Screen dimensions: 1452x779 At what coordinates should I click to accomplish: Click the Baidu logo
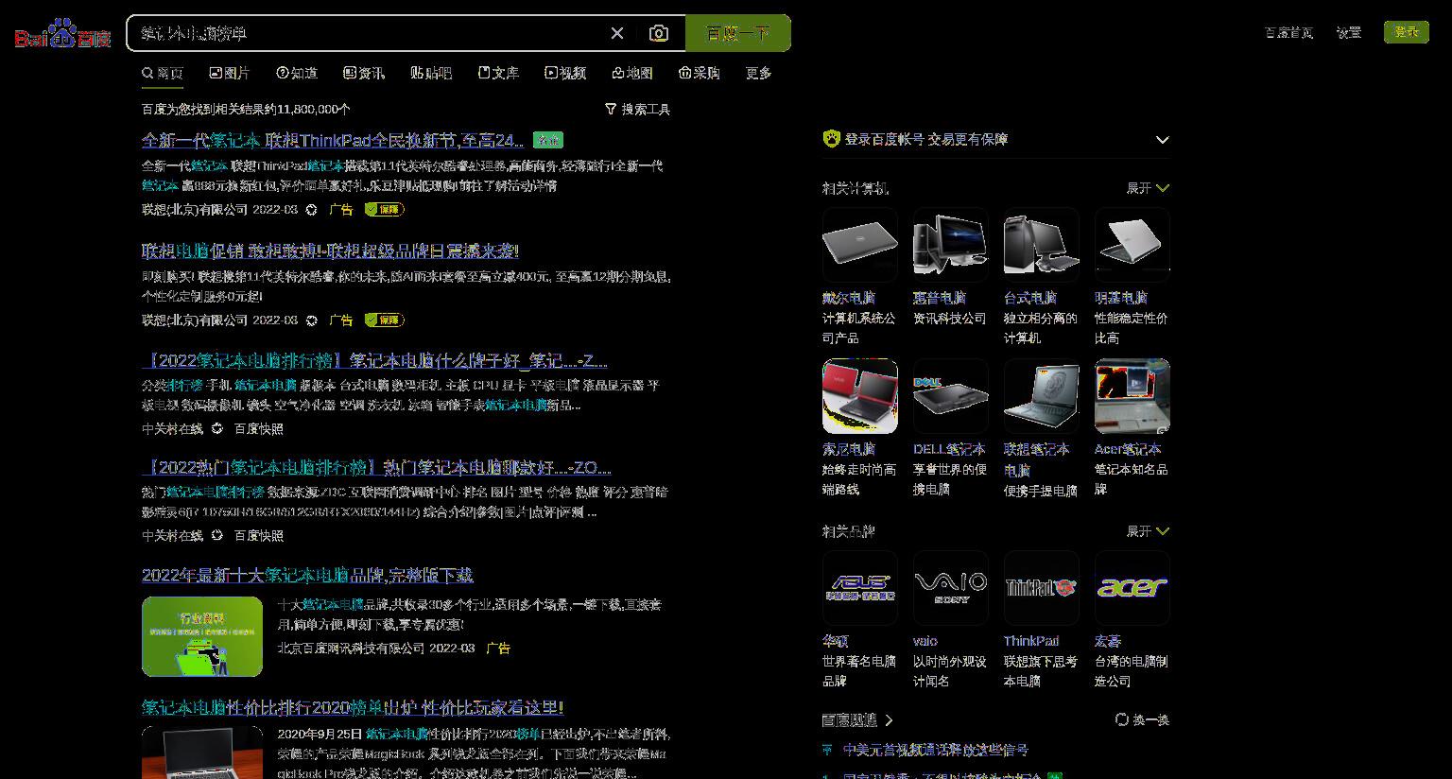62,34
